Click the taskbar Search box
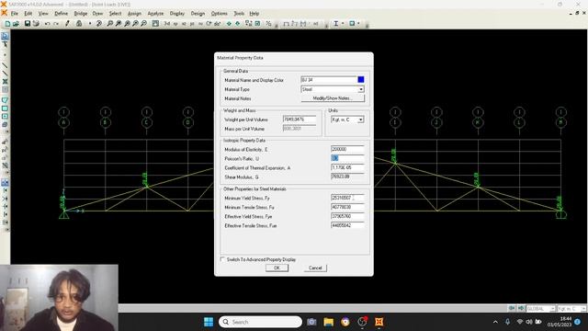 point(260,322)
